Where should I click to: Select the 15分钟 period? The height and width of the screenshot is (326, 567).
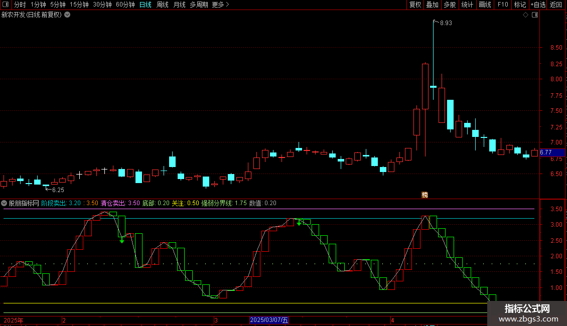tap(79, 5)
